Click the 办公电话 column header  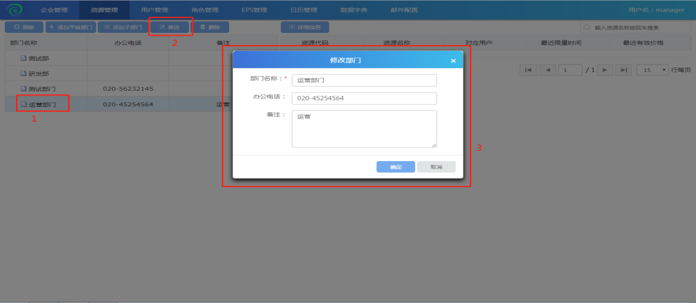pyautogui.click(x=128, y=43)
